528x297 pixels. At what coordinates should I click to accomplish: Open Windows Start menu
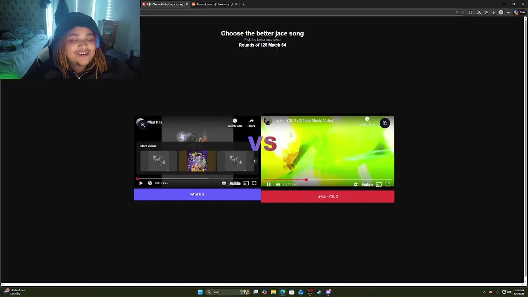200,292
